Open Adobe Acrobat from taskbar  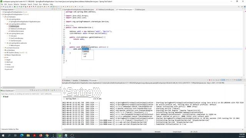[34, 135]
